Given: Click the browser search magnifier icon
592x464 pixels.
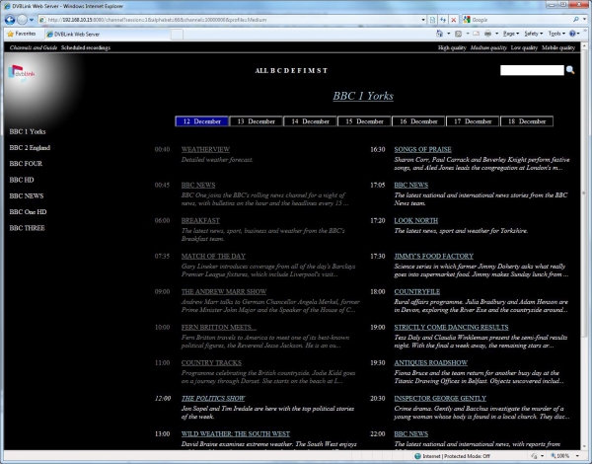Looking at the screenshot, I should click(x=576, y=20).
